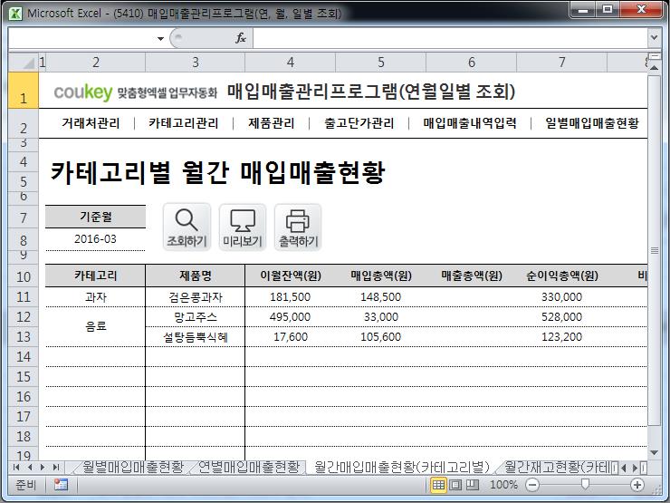Click the coukey logo
The image size is (670, 503).
click(x=83, y=92)
